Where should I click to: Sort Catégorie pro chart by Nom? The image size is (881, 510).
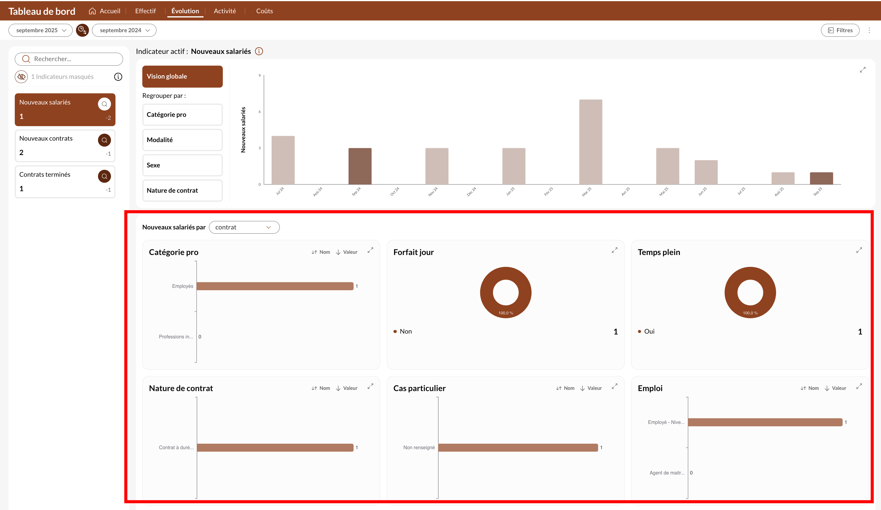pyautogui.click(x=321, y=252)
